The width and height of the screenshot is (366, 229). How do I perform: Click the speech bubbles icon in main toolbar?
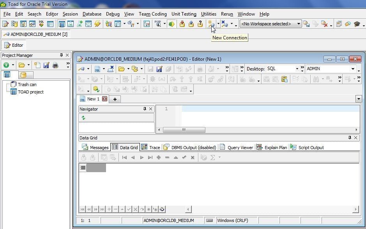pos(348,24)
